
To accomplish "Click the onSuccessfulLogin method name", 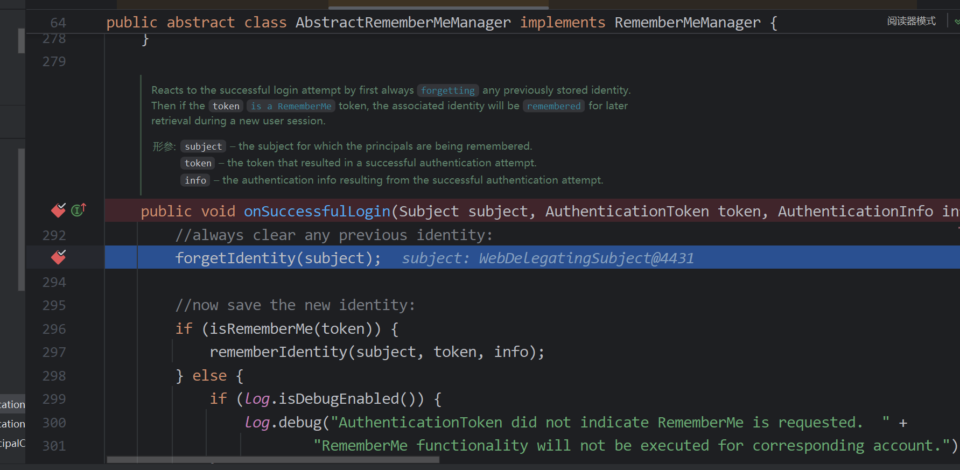I will [x=317, y=212].
